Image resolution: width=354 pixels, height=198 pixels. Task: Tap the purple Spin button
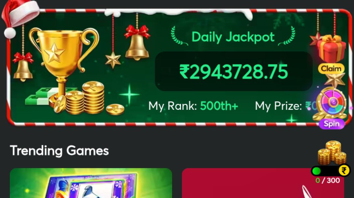332,124
